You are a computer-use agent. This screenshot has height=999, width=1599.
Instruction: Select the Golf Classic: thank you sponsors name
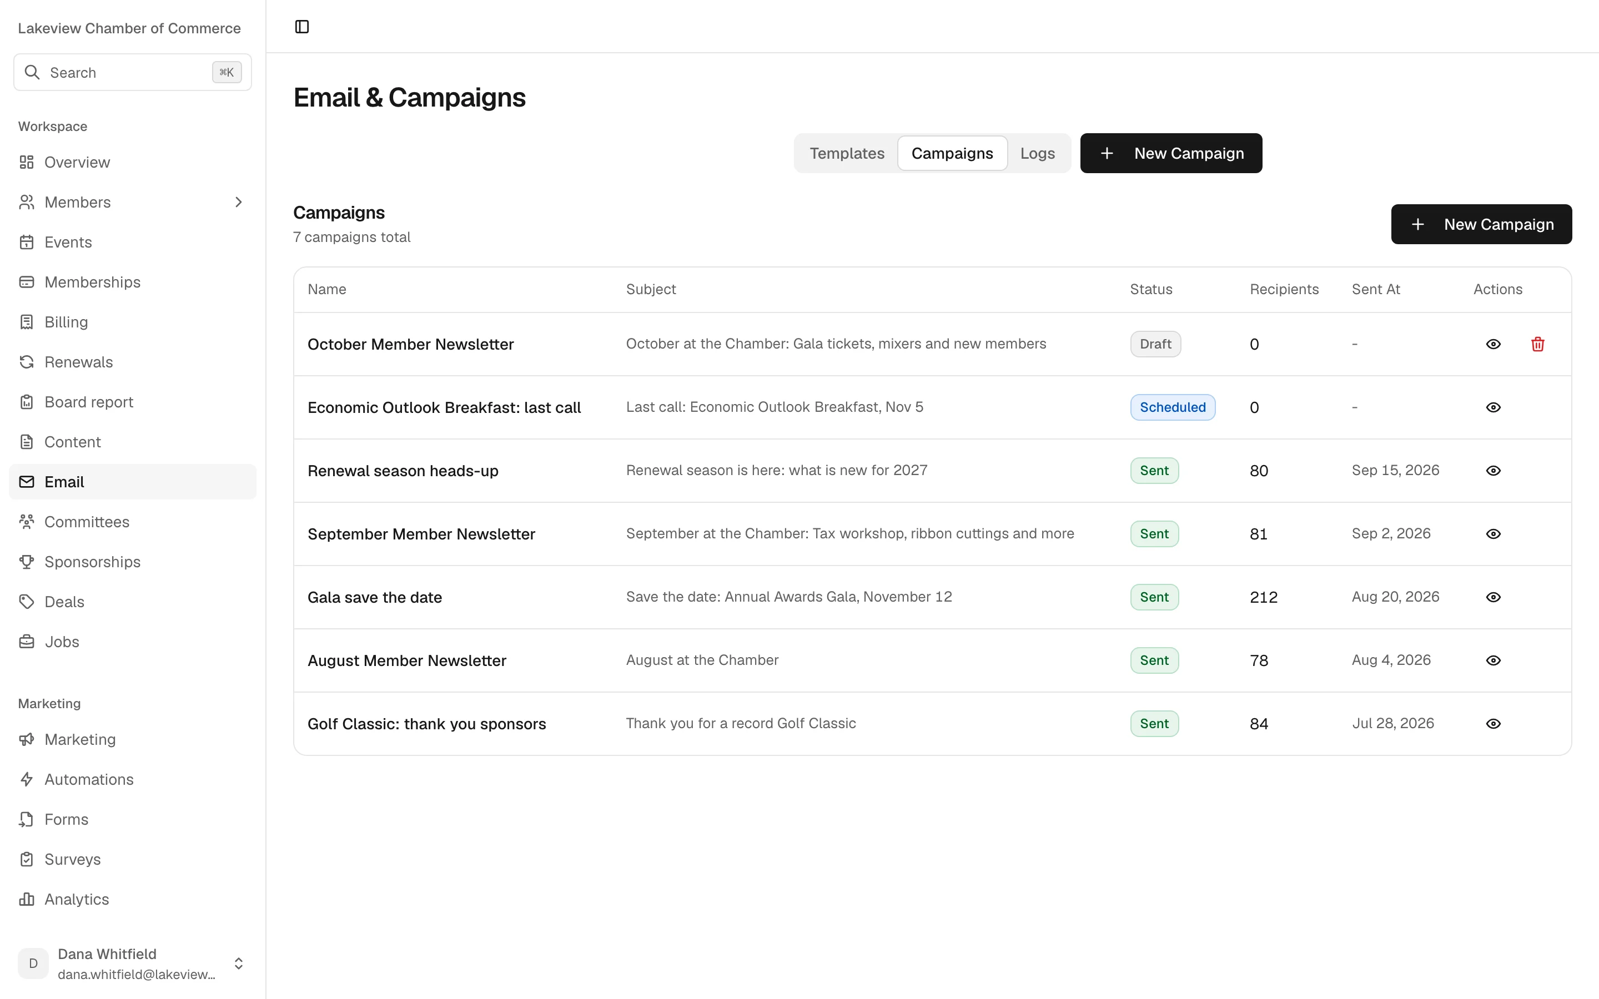tap(427, 724)
